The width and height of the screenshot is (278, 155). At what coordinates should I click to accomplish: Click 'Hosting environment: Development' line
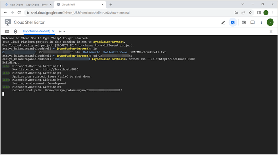point(39,83)
